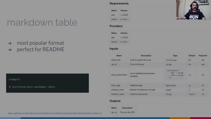Click the Version header in Requirements table
The image size is (211, 119).
[124, 11]
